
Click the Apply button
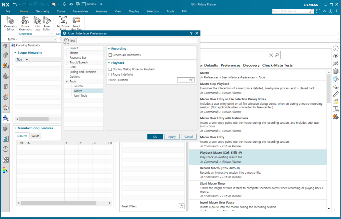tap(172, 137)
